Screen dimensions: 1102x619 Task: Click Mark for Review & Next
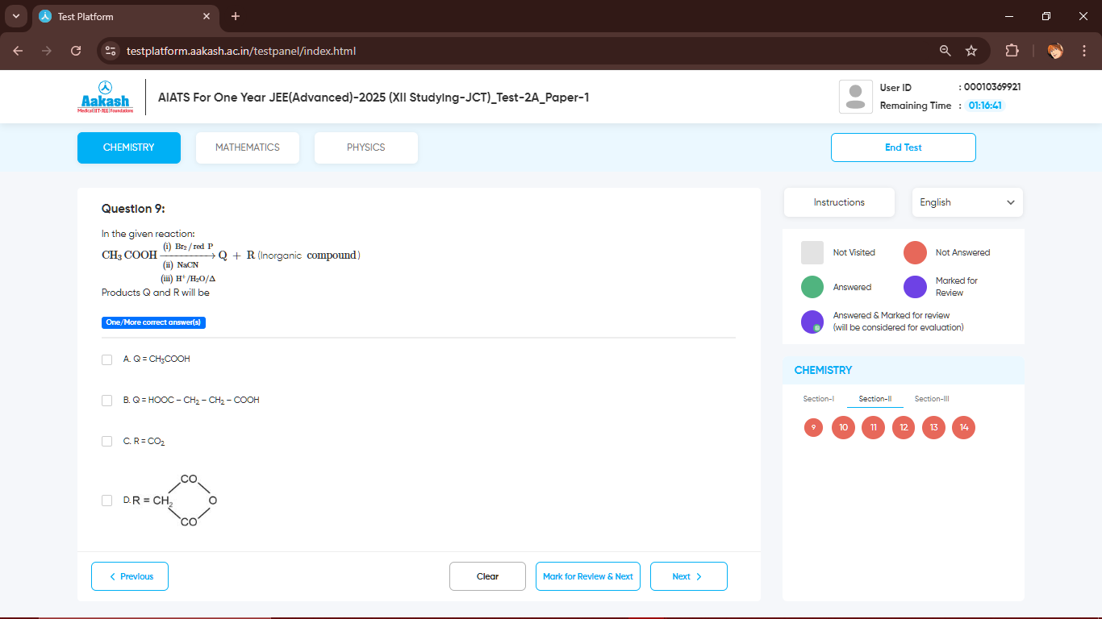coord(587,576)
